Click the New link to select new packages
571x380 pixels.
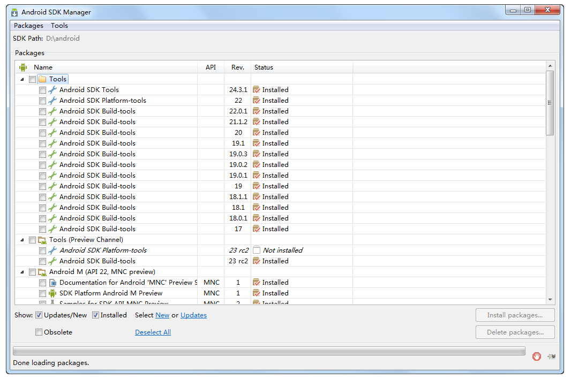[162, 315]
